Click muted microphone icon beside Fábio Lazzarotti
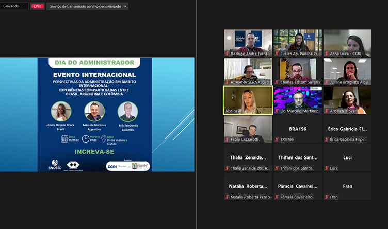The image size is (388, 229). coord(227,139)
